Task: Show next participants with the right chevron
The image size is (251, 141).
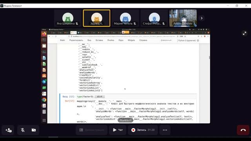Action: [202, 18]
